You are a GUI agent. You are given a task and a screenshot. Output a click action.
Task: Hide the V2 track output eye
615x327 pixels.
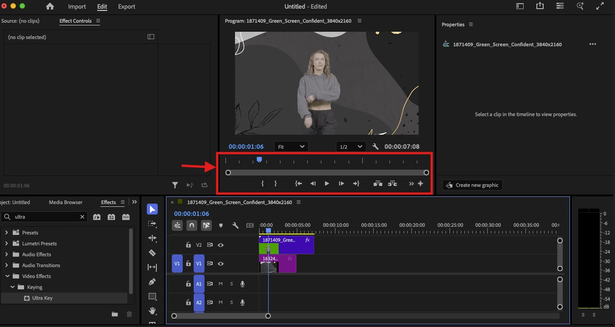(x=220, y=245)
